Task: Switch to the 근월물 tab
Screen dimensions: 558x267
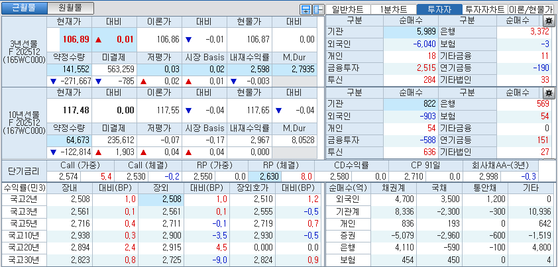Action: coord(24,8)
